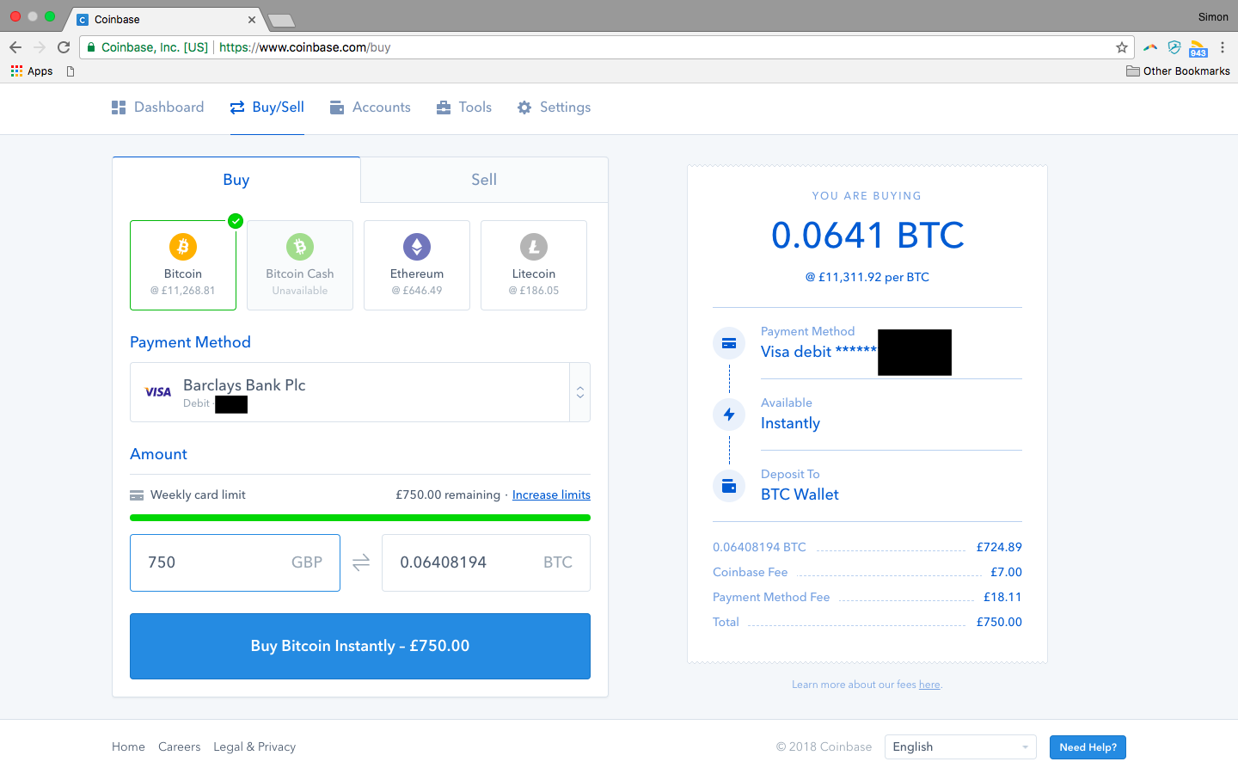
Task: Click Buy Bitcoin Instantly - £750.00 button
Action: click(360, 646)
